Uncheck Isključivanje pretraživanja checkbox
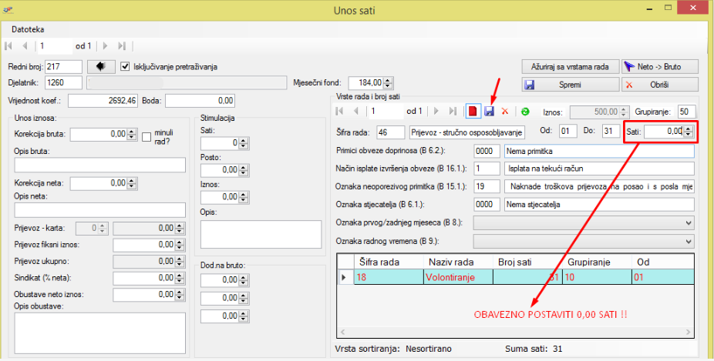 [126, 67]
